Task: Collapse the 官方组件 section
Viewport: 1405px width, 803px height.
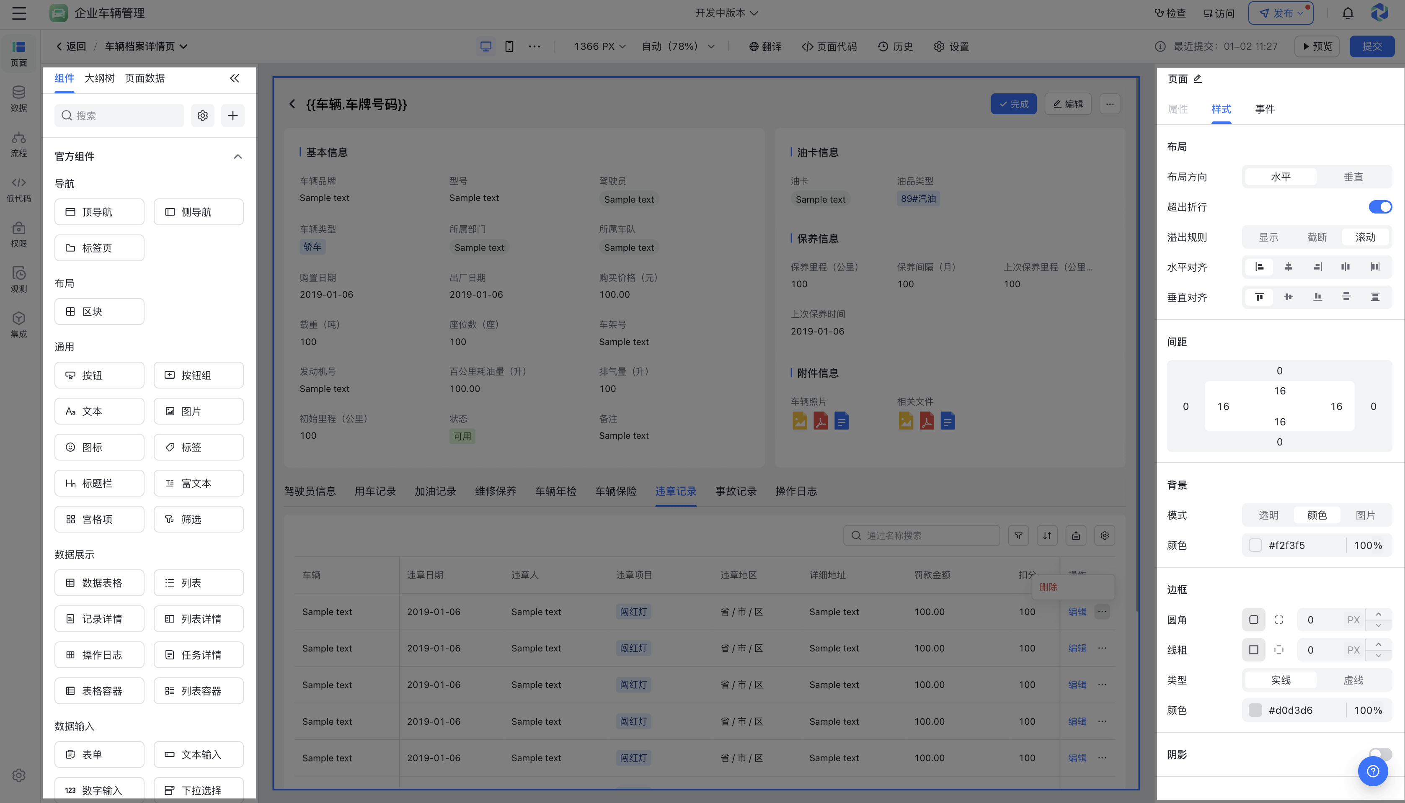Action: pyautogui.click(x=237, y=157)
